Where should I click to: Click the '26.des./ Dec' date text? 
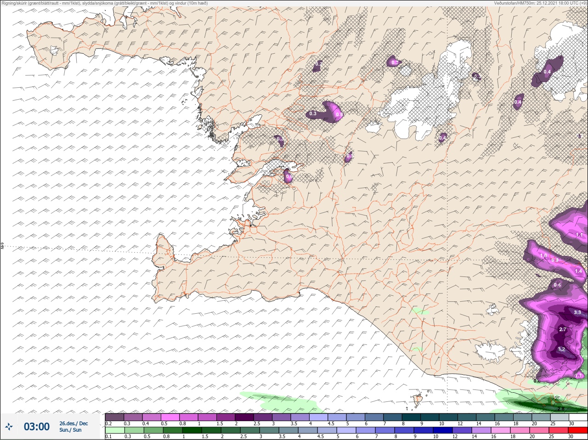tap(73, 423)
